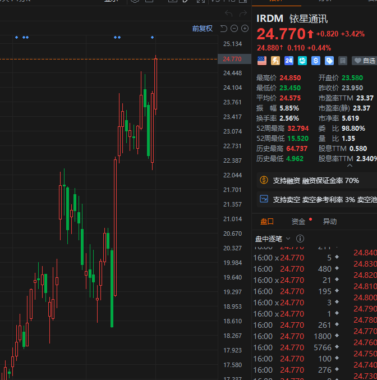Click the orange lightning Lv1 quote icon
The height and width of the screenshot is (380, 377).
(275, 61)
